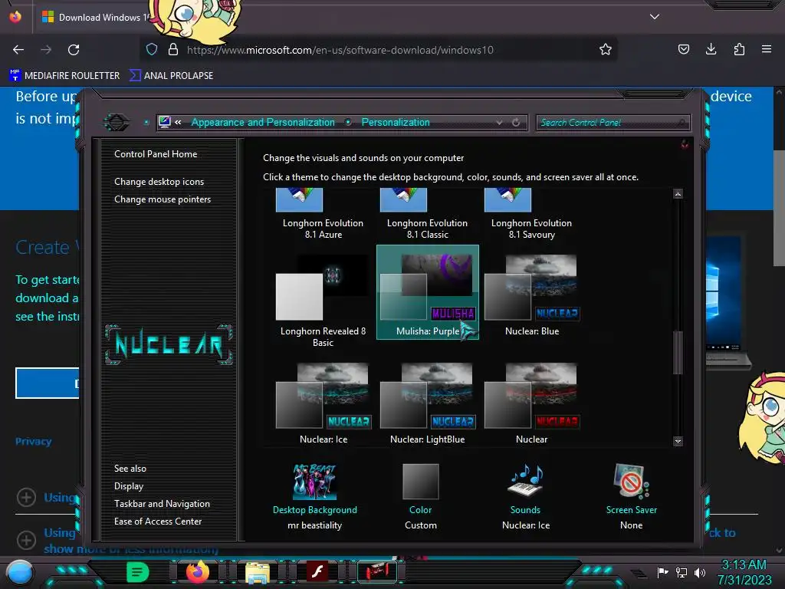Open the Color swatch setting
785x589 pixels.
click(421, 482)
